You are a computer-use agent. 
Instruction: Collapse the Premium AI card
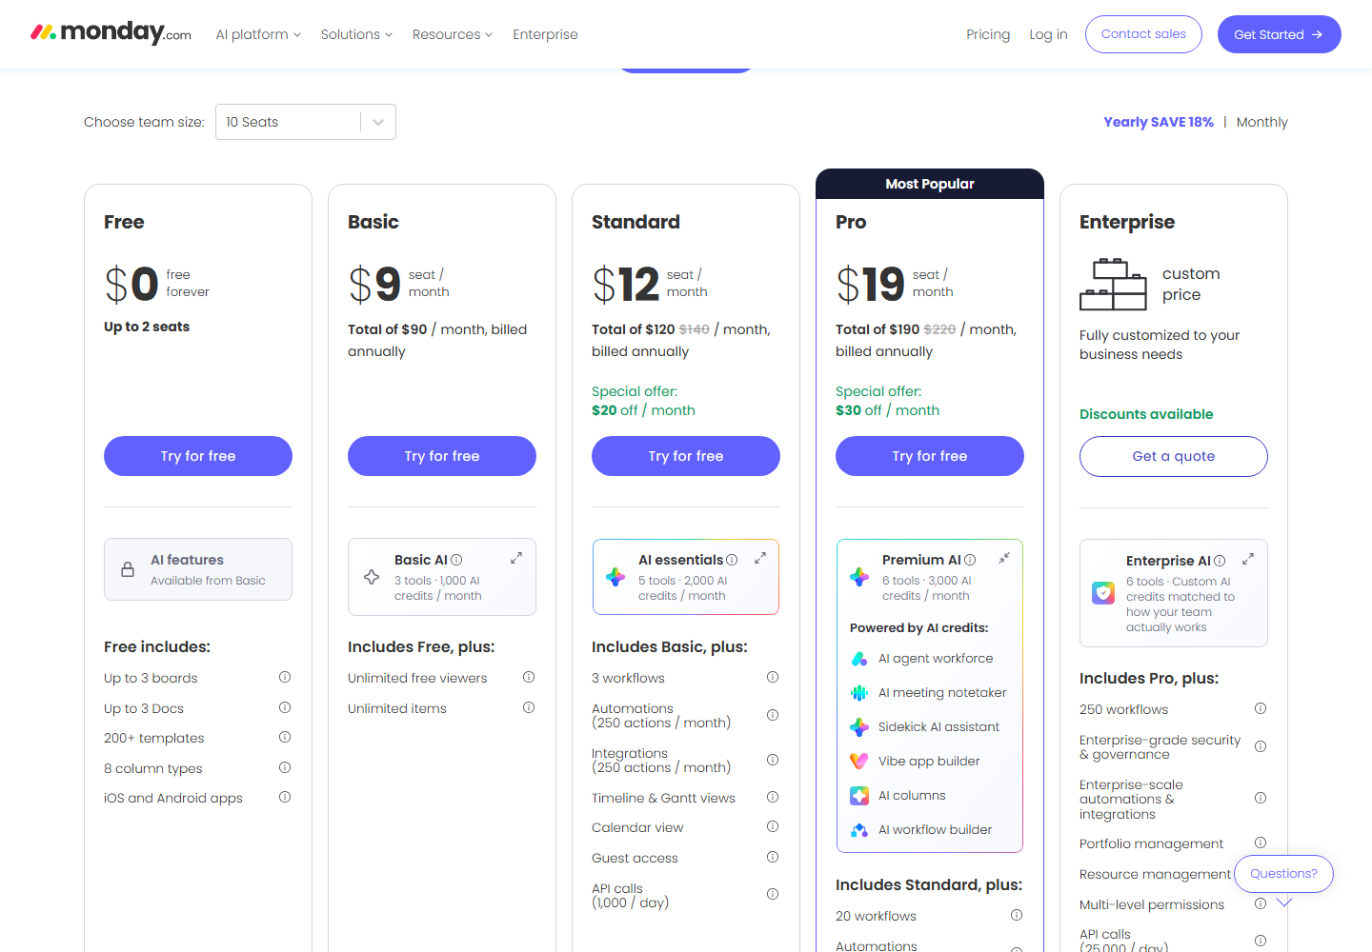click(1004, 558)
